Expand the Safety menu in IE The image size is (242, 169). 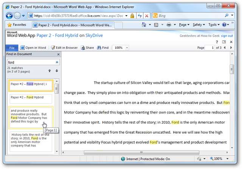(199, 25)
